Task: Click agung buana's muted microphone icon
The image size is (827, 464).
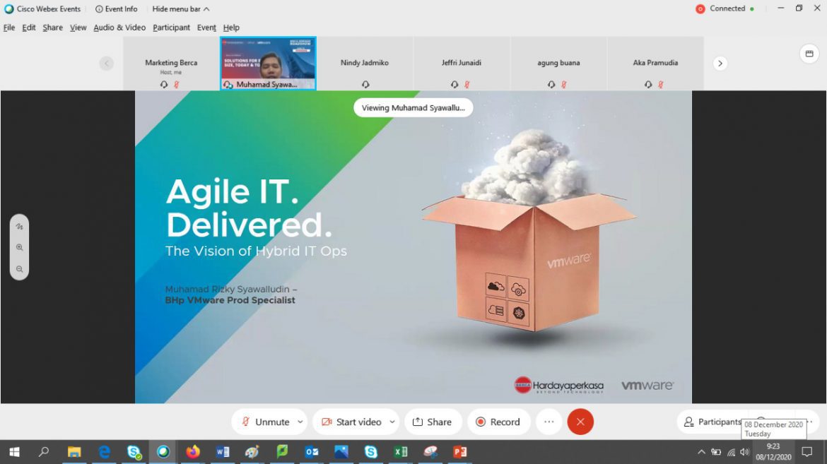Action: pos(564,84)
